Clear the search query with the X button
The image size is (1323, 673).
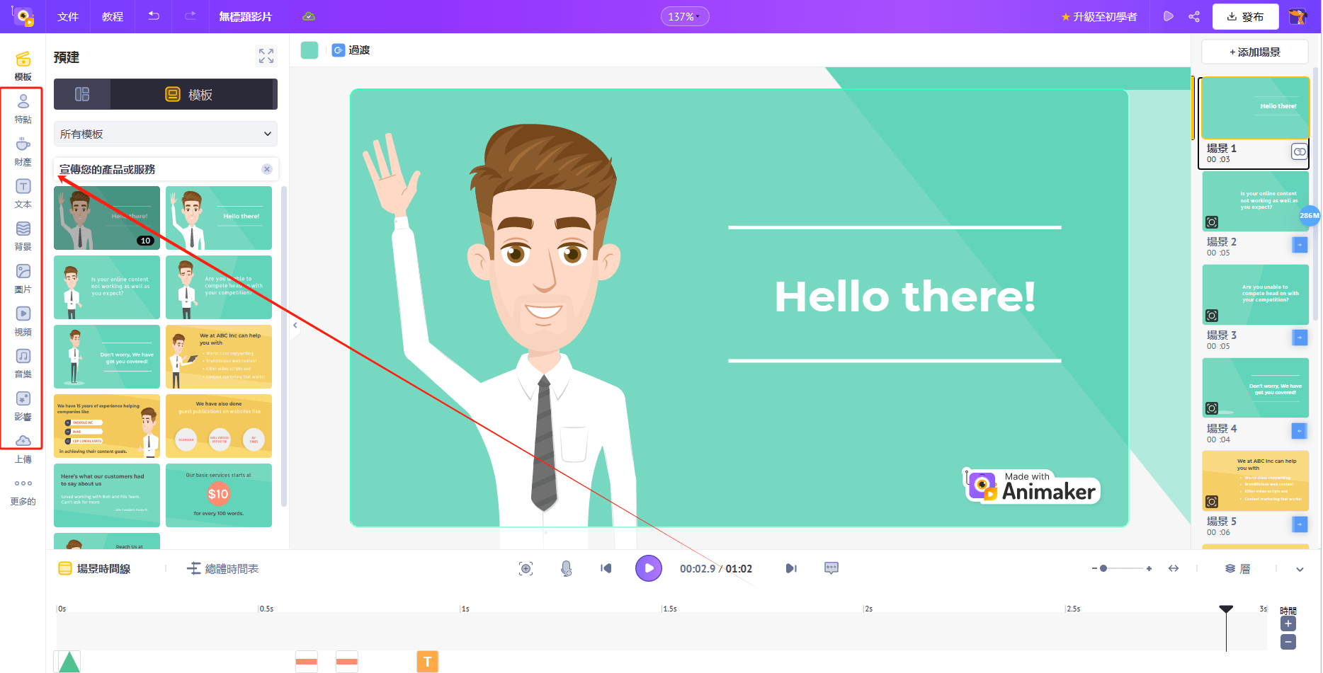[267, 169]
